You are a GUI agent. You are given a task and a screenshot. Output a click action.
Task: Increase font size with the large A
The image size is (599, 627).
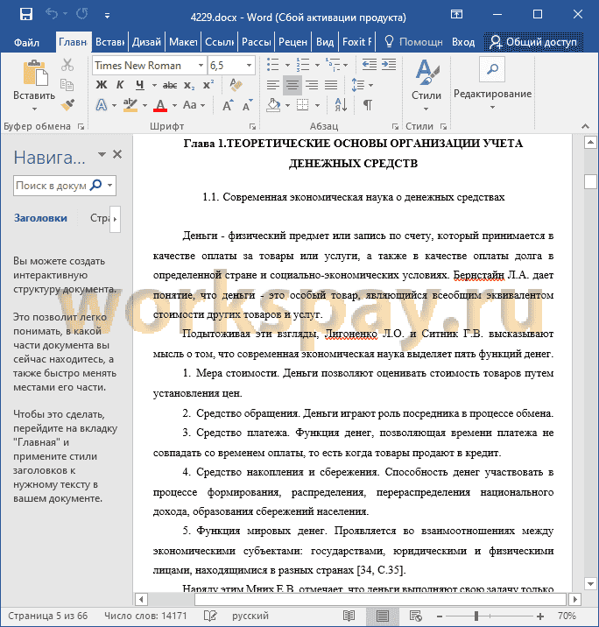pyautogui.click(x=227, y=106)
